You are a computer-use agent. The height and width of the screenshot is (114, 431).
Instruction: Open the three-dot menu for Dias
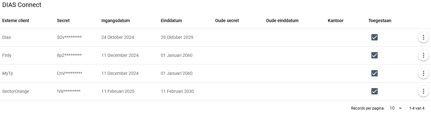423,37
